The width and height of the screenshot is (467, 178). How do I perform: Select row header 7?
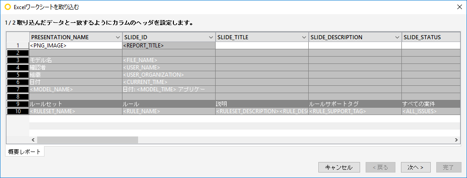18,89
